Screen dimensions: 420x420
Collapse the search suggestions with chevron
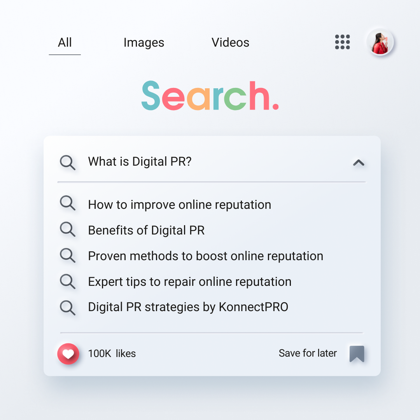click(x=358, y=163)
